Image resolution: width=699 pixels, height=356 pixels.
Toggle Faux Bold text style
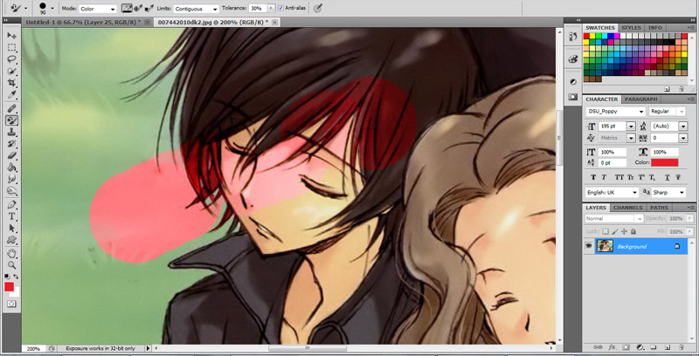pos(593,177)
